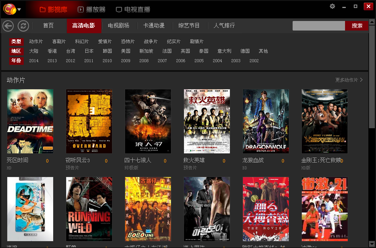376x248 pixels.
Task: Open the 古惑仔 movie poster
Action: [148, 209]
